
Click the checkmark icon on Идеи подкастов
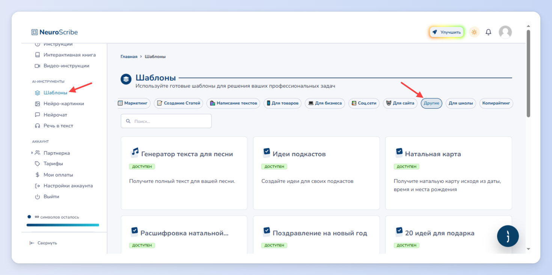tap(266, 152)
